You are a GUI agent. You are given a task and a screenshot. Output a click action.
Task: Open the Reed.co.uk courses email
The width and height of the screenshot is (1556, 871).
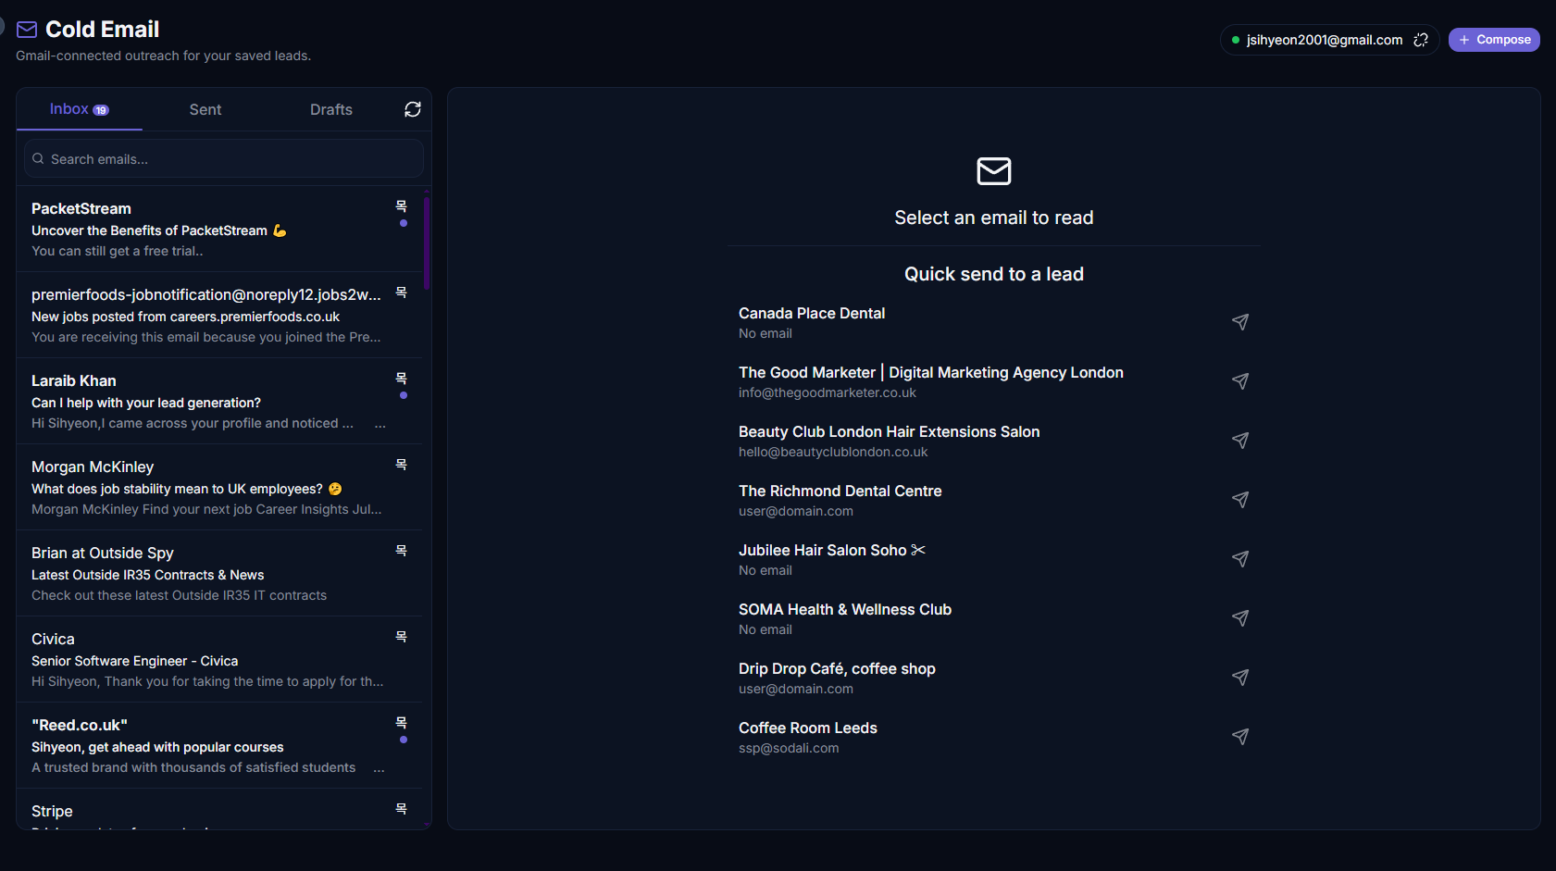(x=219, y=745)
